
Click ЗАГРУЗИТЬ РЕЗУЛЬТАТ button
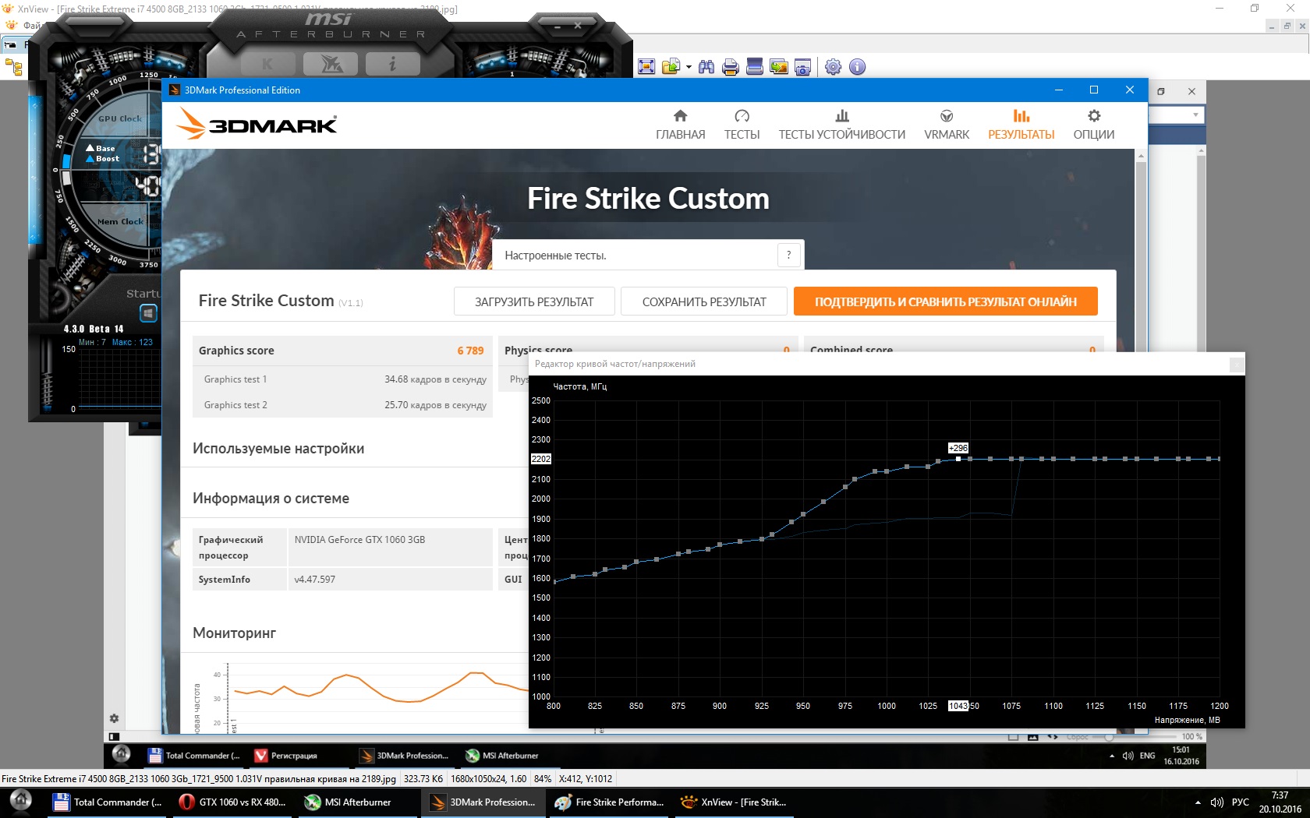534,301
